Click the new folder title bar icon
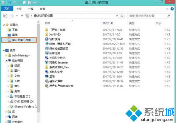176x123 pixels. [29, 2]
